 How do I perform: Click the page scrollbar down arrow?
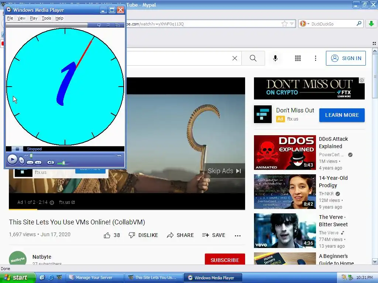(x=375, y=262)
